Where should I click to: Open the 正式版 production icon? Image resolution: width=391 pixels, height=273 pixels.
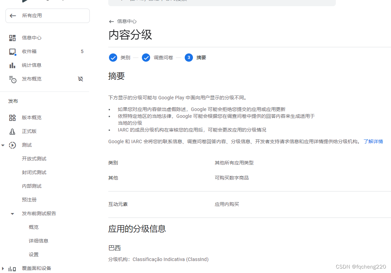(x=12, y=131)
